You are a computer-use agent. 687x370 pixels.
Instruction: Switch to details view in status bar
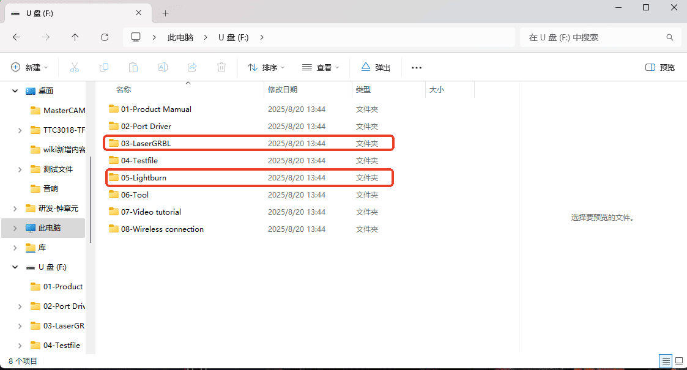(x=665, y=361)
